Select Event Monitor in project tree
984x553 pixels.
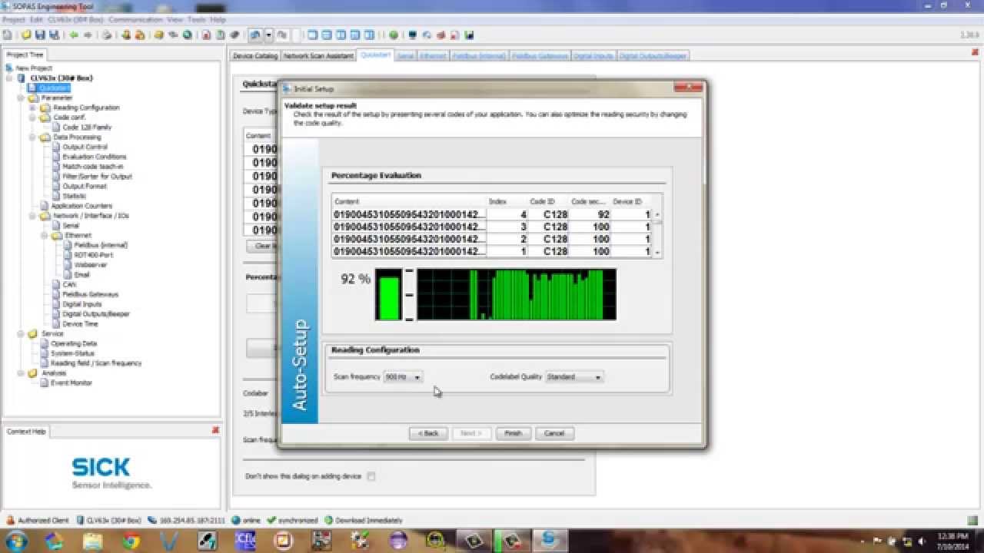tap(71, 382)
